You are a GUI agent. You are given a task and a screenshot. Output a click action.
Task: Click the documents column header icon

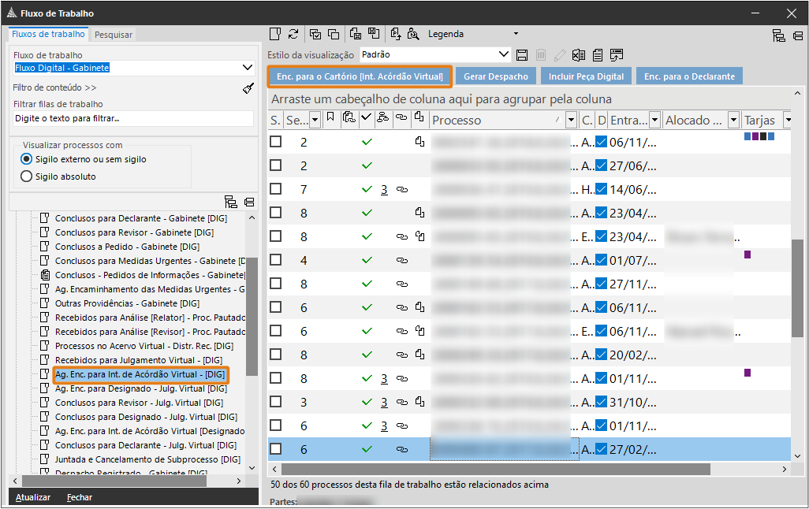pyautogui.click(x=349, y=117)
